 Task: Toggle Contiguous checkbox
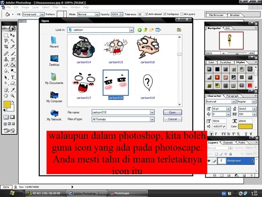coord(165,14)
